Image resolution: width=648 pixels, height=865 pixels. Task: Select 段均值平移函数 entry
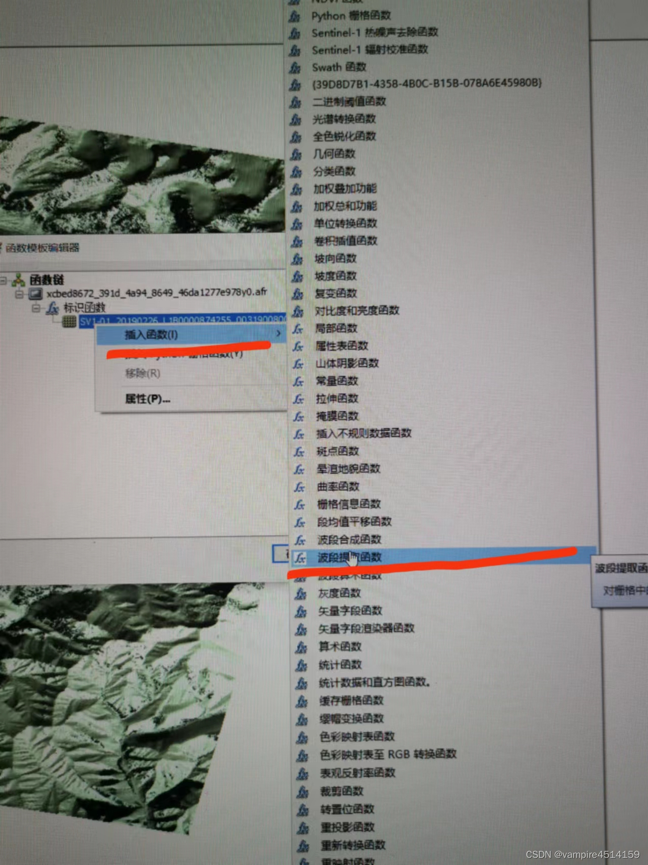coord(354,522)
